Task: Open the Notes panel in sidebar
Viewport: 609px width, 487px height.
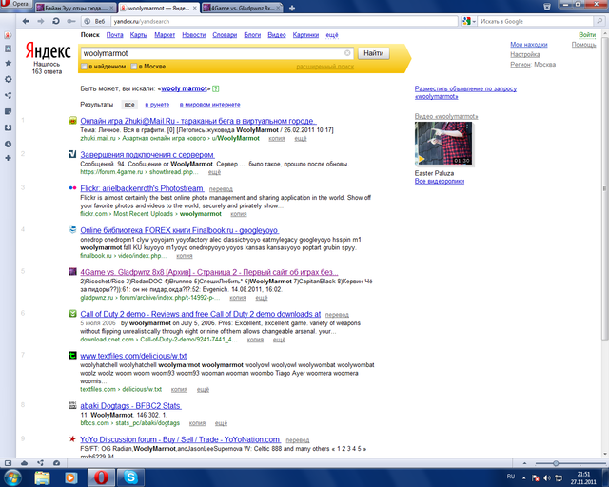Action: point(8,111)
